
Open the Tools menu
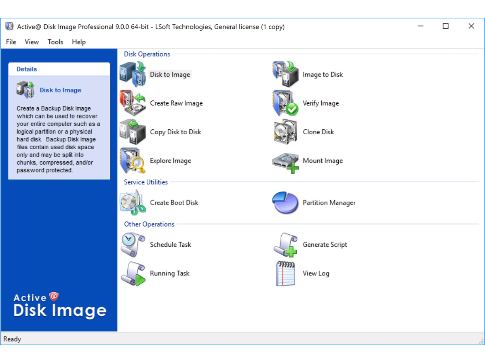(x=55, y=42)
